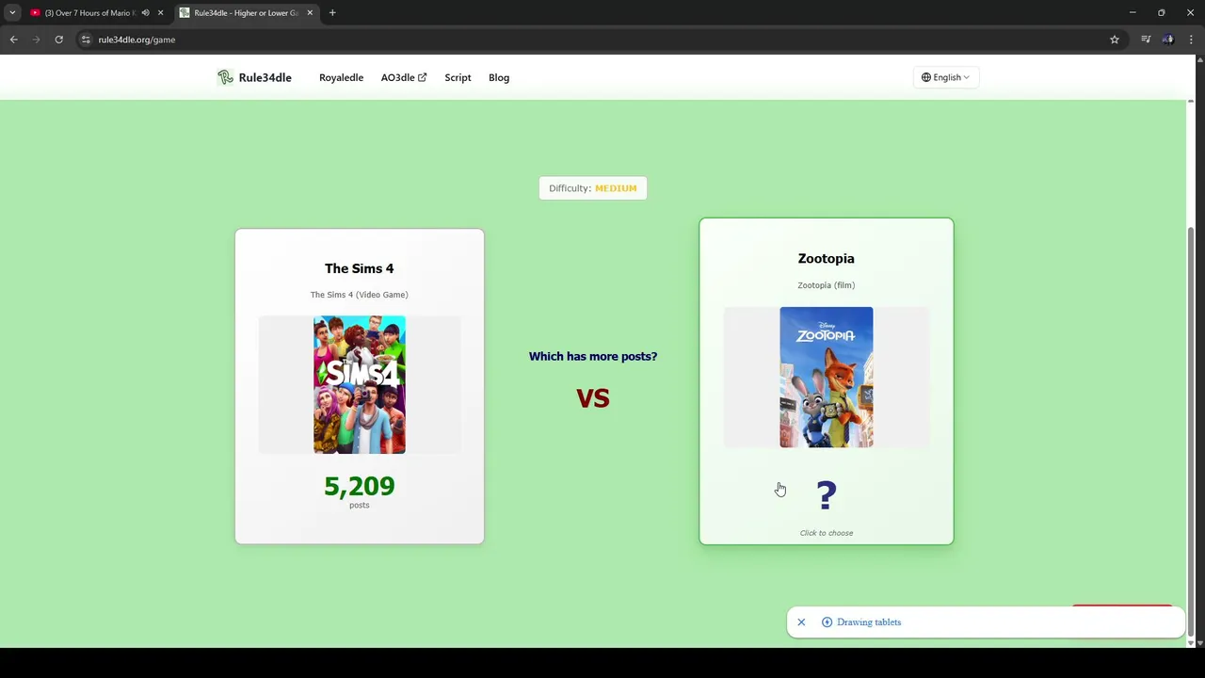Click 'Which has more posts?' text
Screen dimensions: 1205x678
tap(593, 356)
